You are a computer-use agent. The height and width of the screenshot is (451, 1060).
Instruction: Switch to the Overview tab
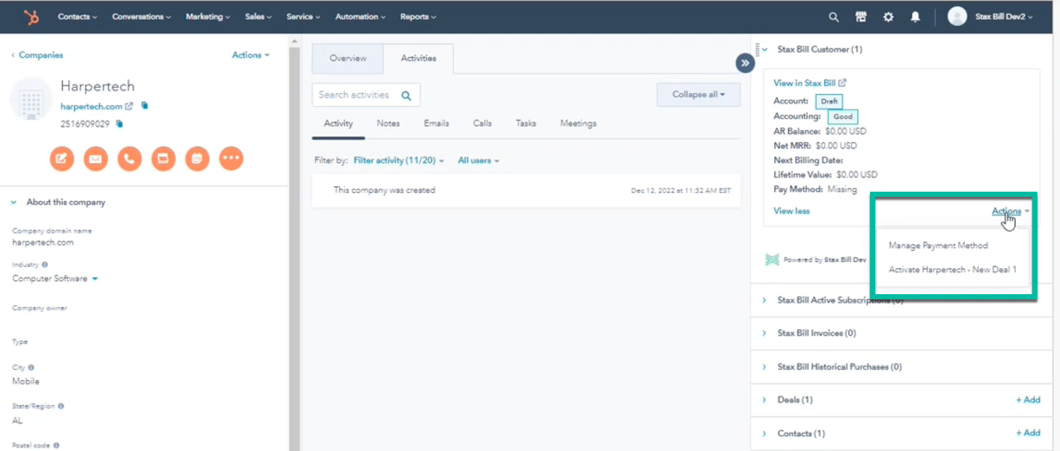pos(348,58)
